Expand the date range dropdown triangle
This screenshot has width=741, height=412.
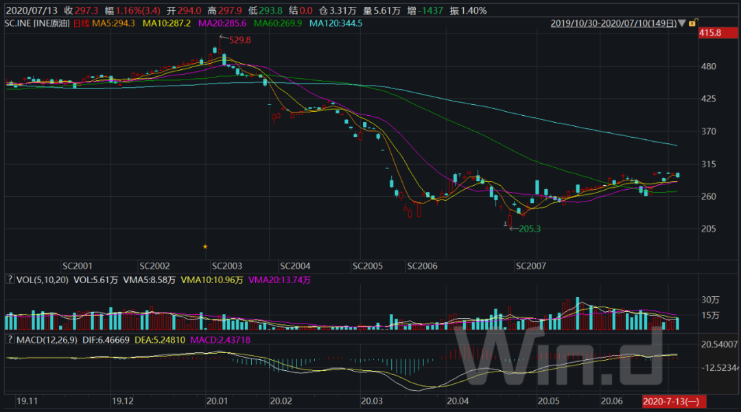pos(681,23)
